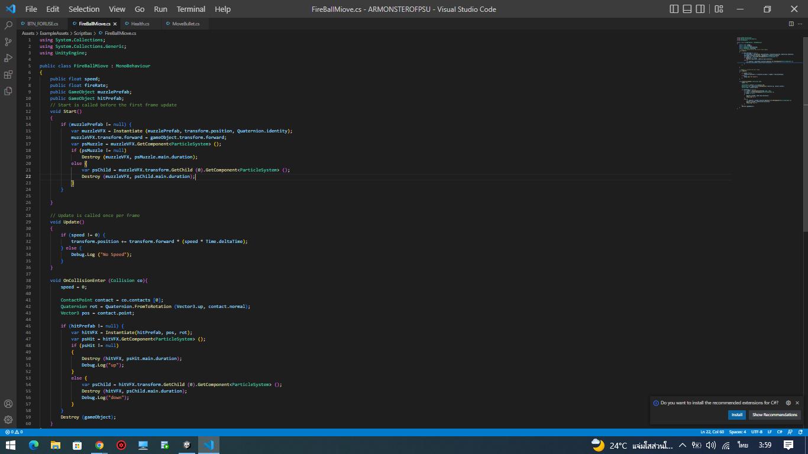Open the Selection menu
The width and height of the screenshot is (808, 454).
(x=84, y=9)
